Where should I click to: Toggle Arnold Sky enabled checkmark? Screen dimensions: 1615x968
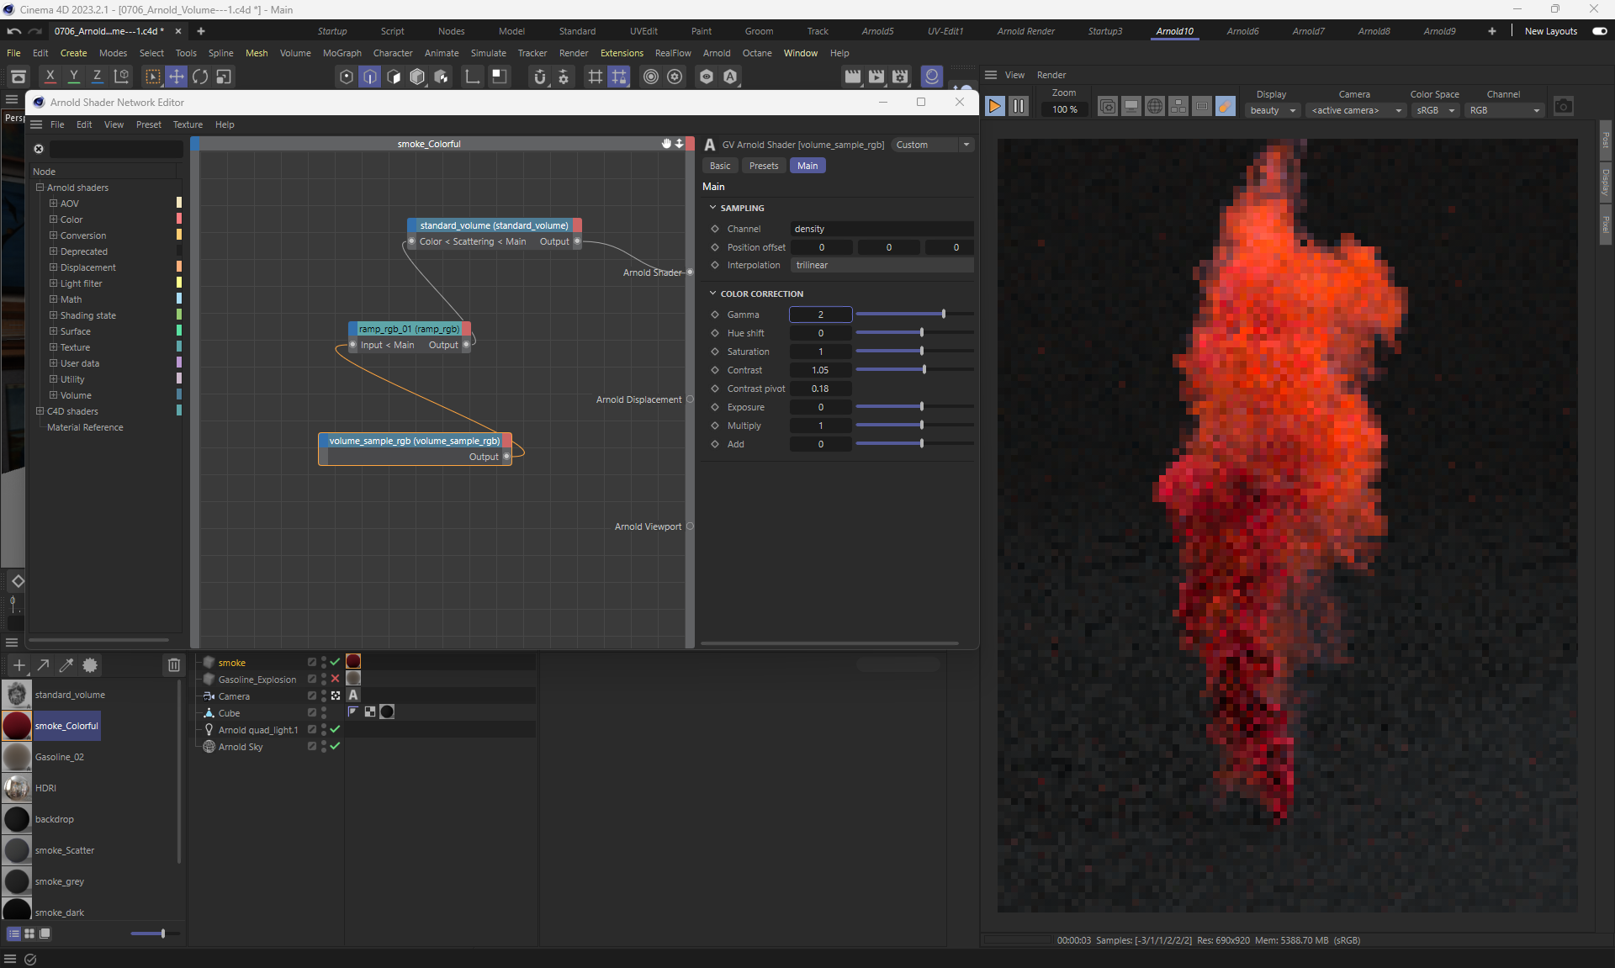pos(335,746)
